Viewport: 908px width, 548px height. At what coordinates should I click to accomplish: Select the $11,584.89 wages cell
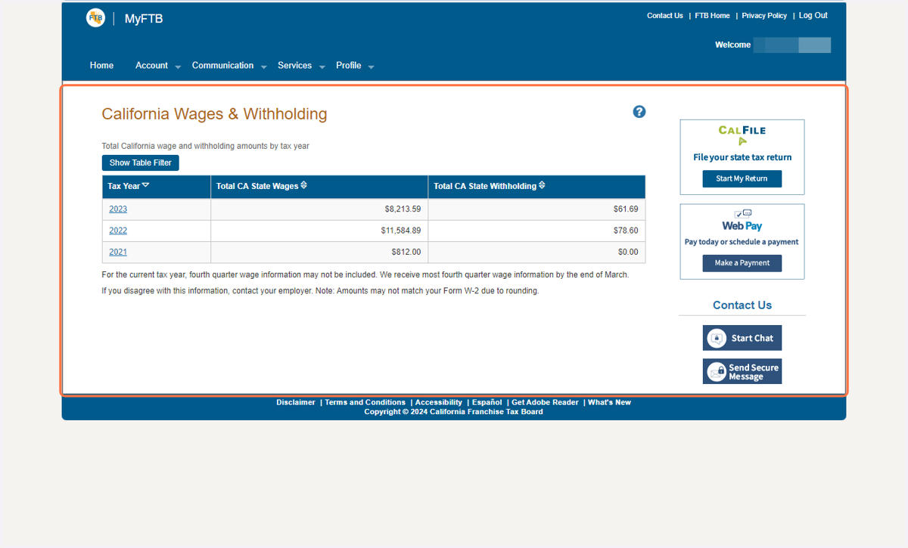(319, 231)
